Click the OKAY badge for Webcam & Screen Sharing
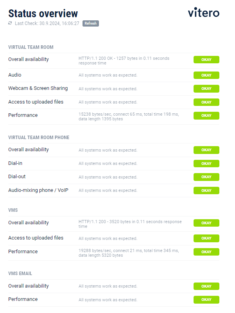The width and height of the screenshot is (235, 313). tap(206, 89)
